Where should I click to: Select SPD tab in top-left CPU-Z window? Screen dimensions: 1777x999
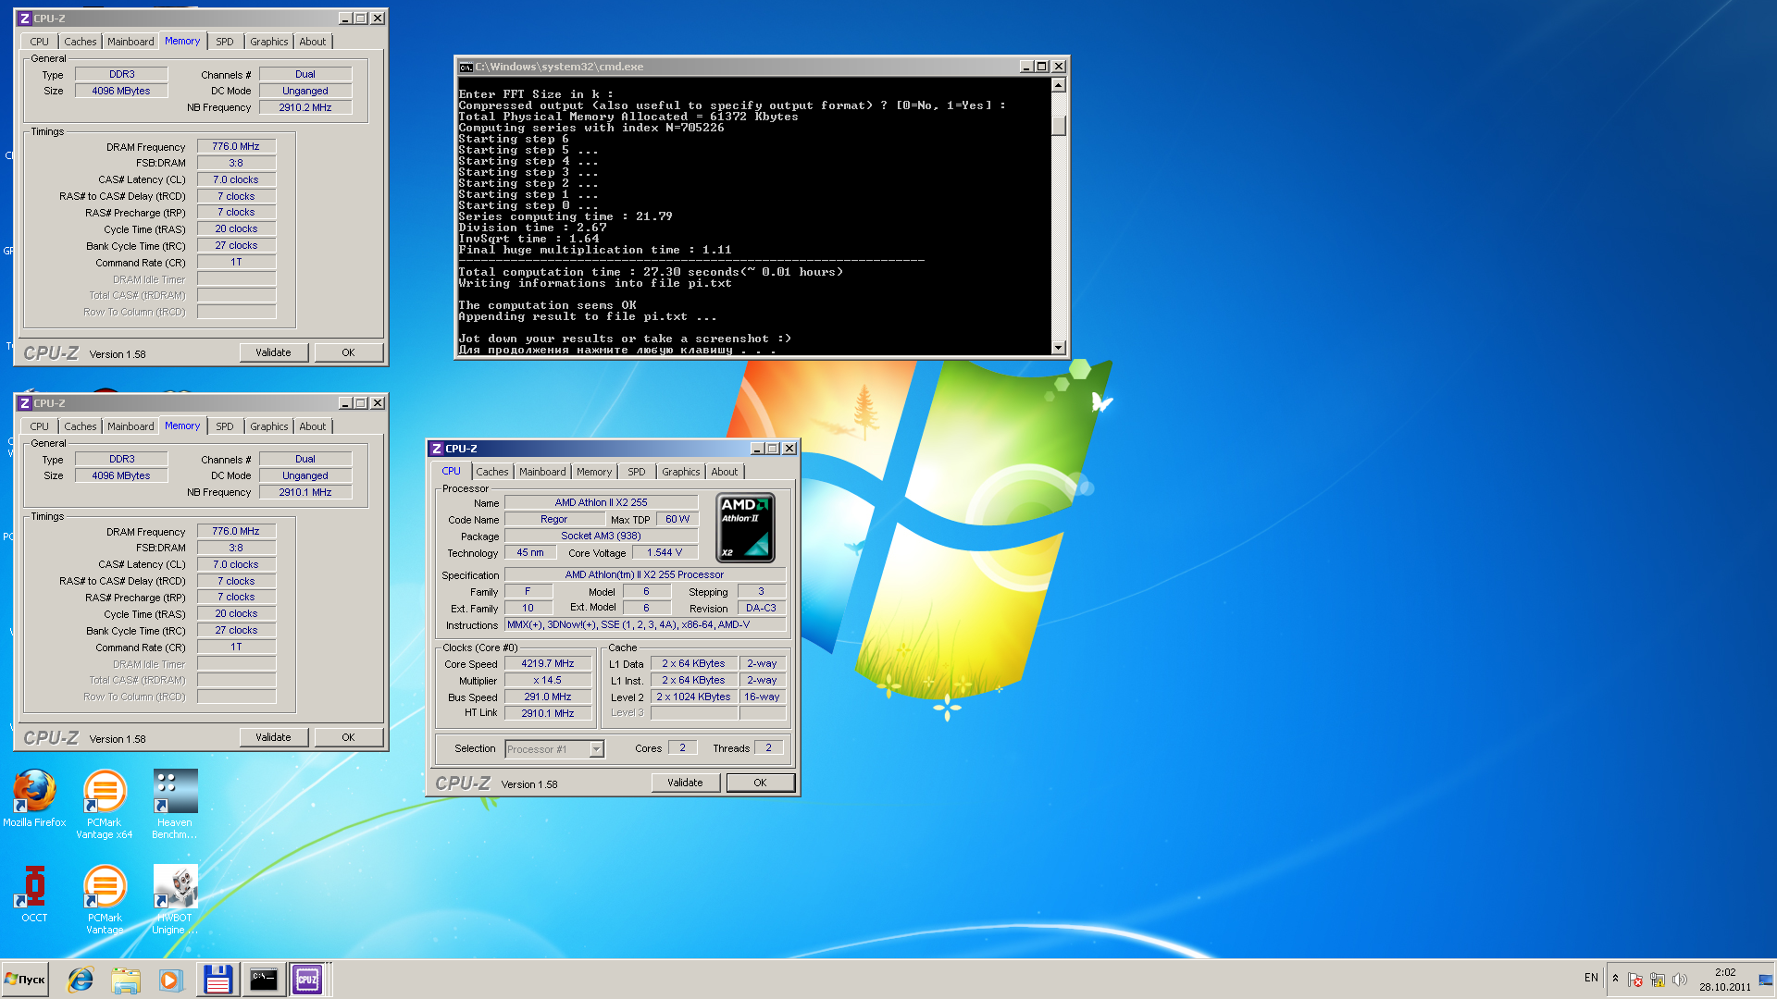(225, 42)
